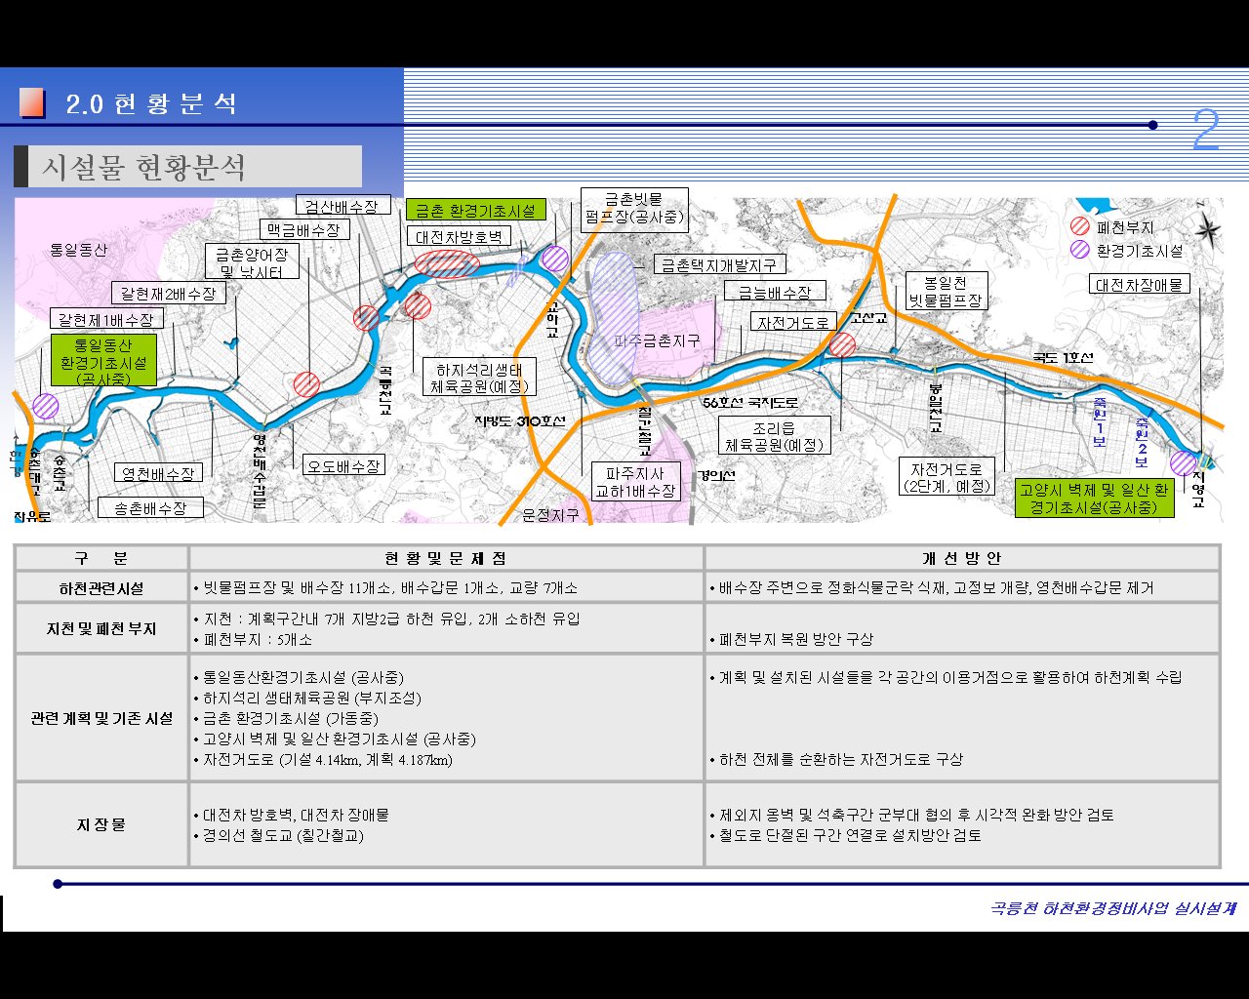The width and height of the screenshot is (1249, 999).
Task: Select the green 금촌 환경기초시설 label
Action: pyautogui.click(x=475, y=211)
